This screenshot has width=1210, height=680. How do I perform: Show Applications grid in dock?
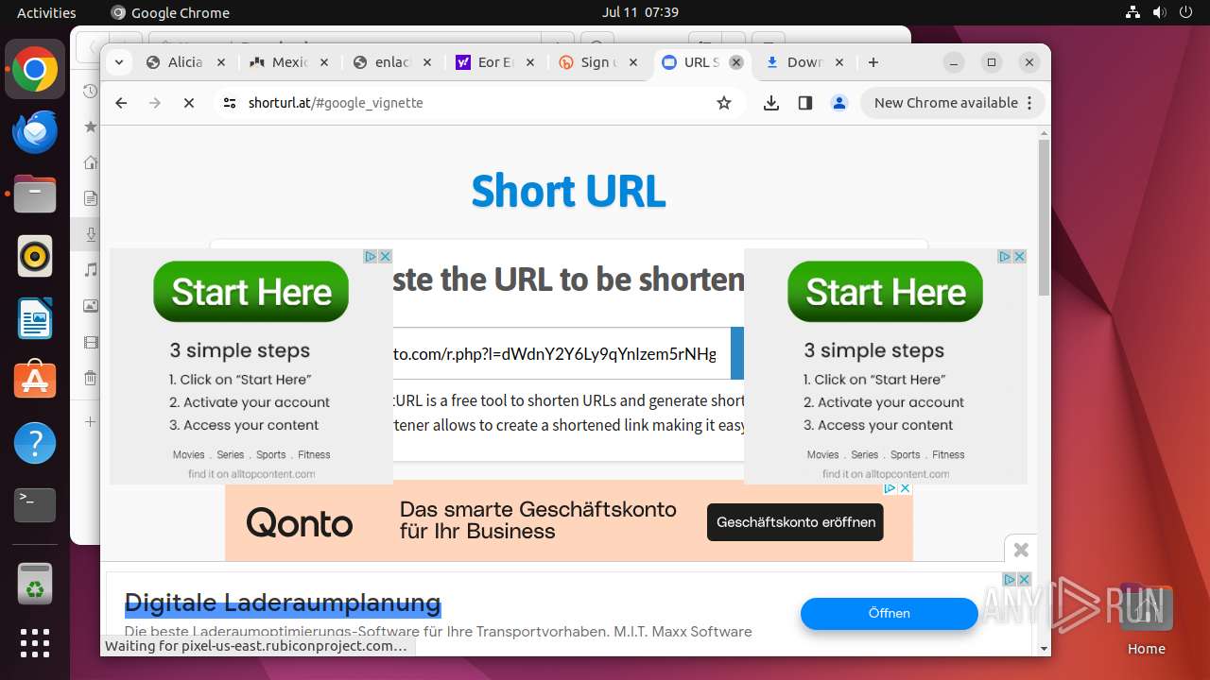(35, 643)
